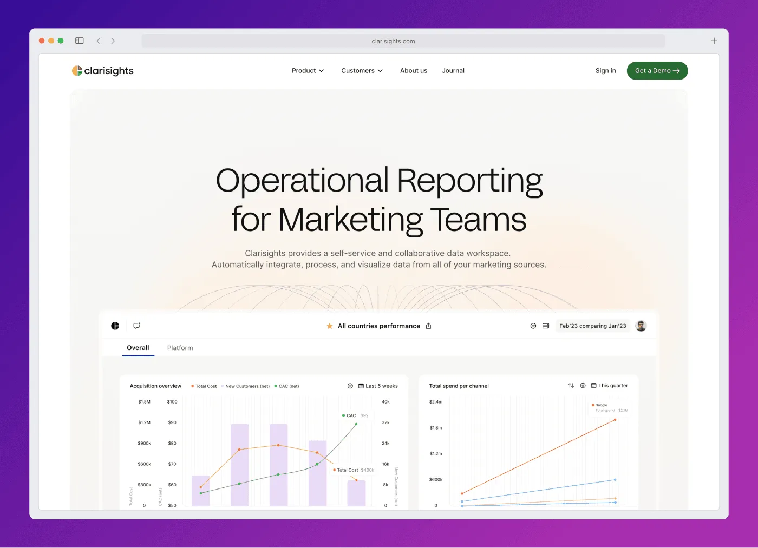758x548 pixels.
Task: Go forward with the browser forward arrow
Action: point(113,41)
